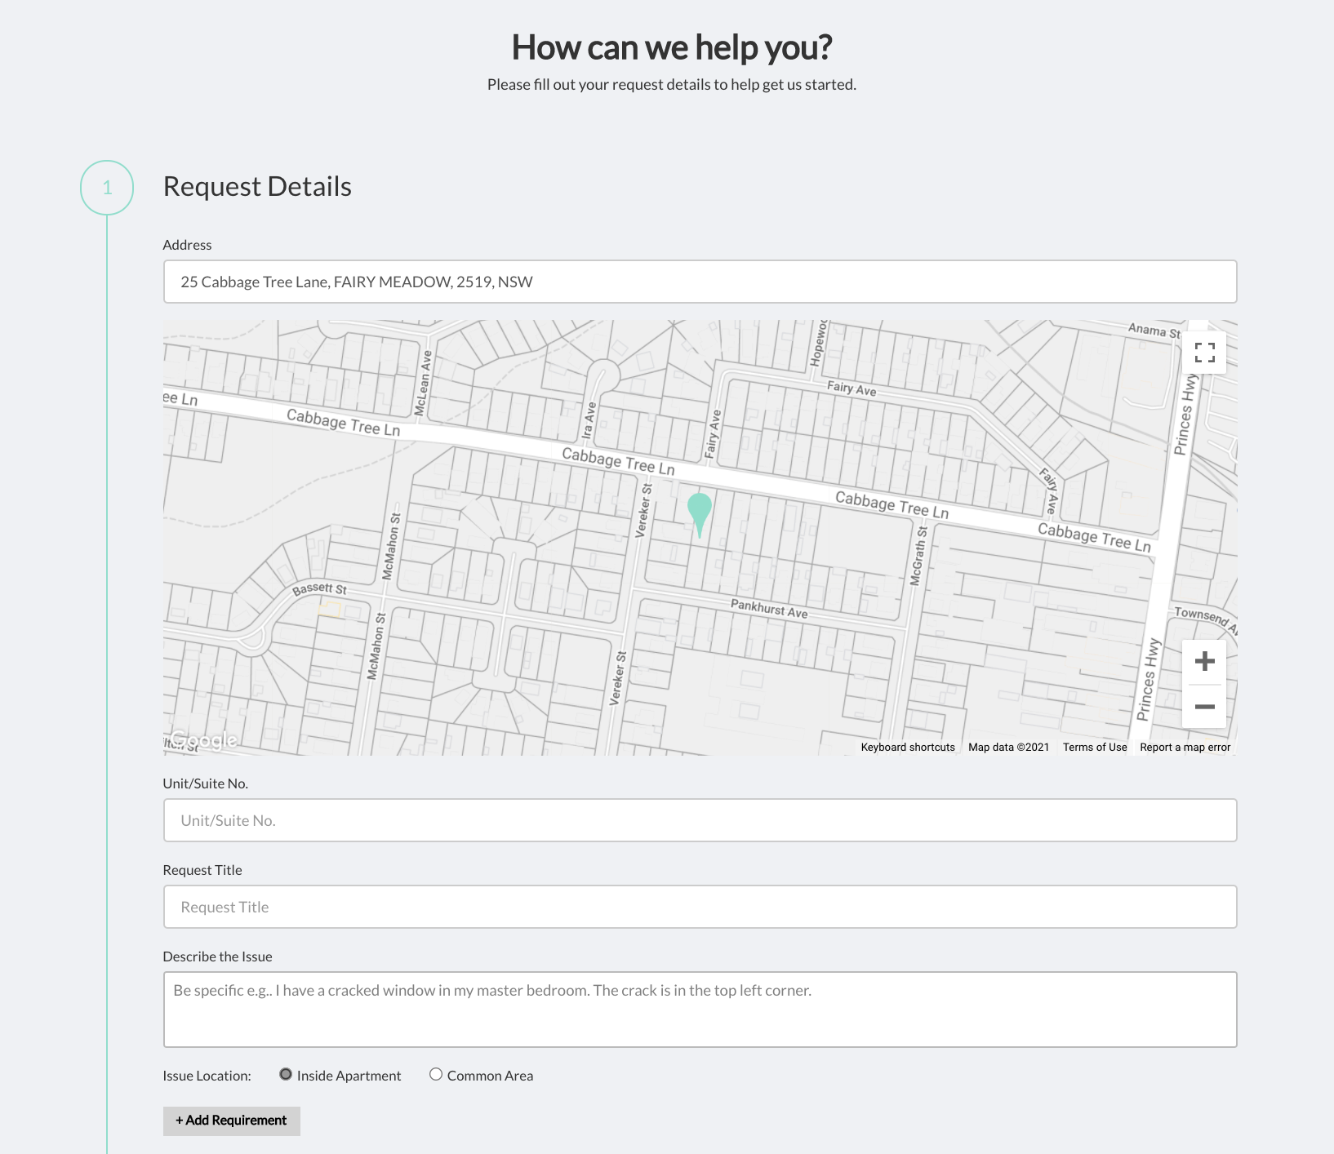Viewport: 1334px width, 1154px height.
Task: Click the fullscreen icon on the map
Action: (1205, 353)
